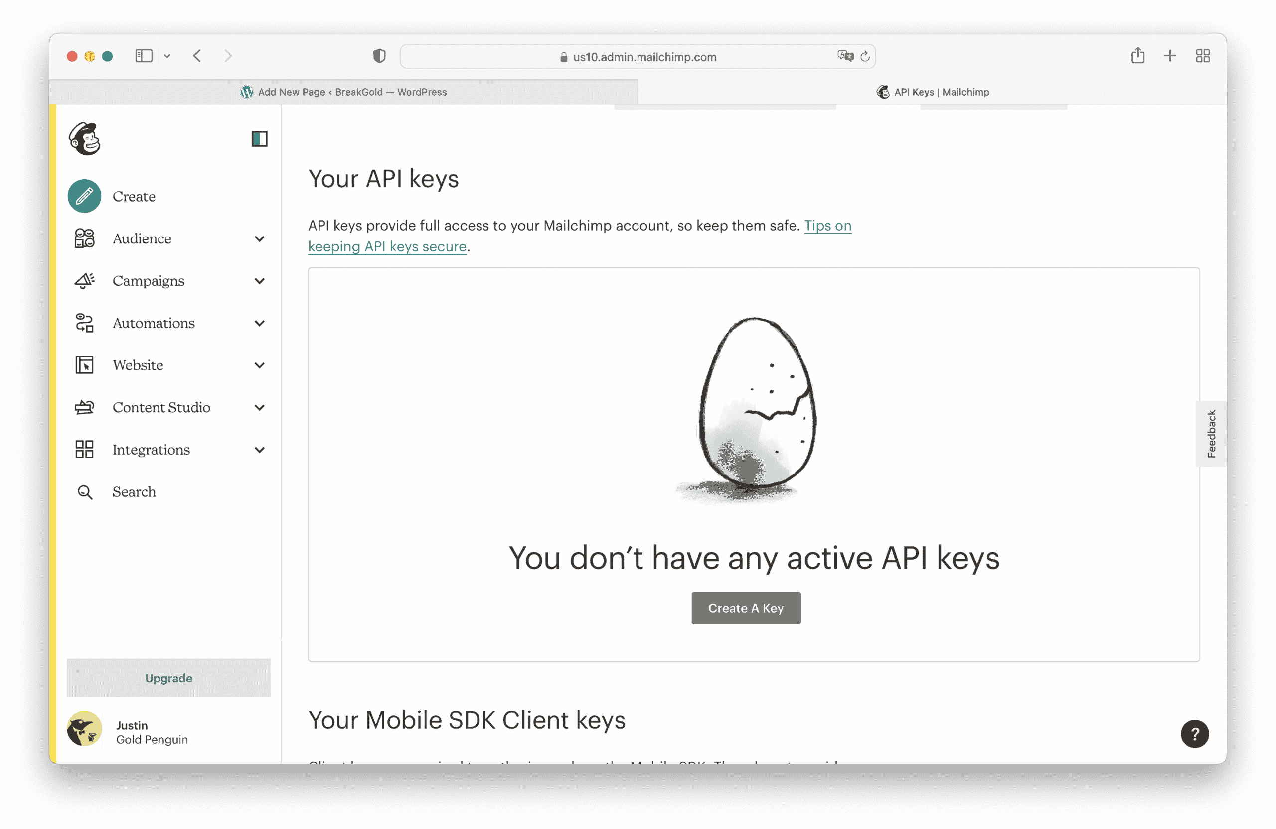Go forward in Safari history

228,56
